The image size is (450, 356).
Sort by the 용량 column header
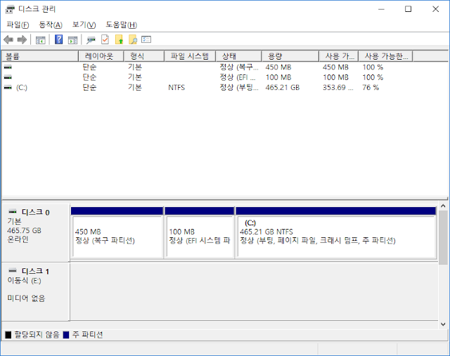pyautogui.click(x=290, y=56)
